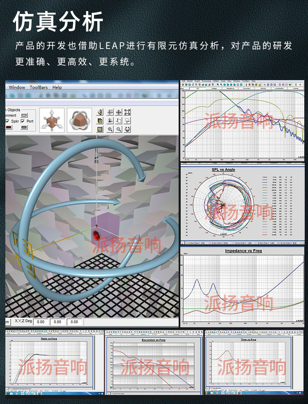This screenshot has width=308, height=404.
Task: Open the red Spkr color swatch
Action: click(x=9, y=127)
